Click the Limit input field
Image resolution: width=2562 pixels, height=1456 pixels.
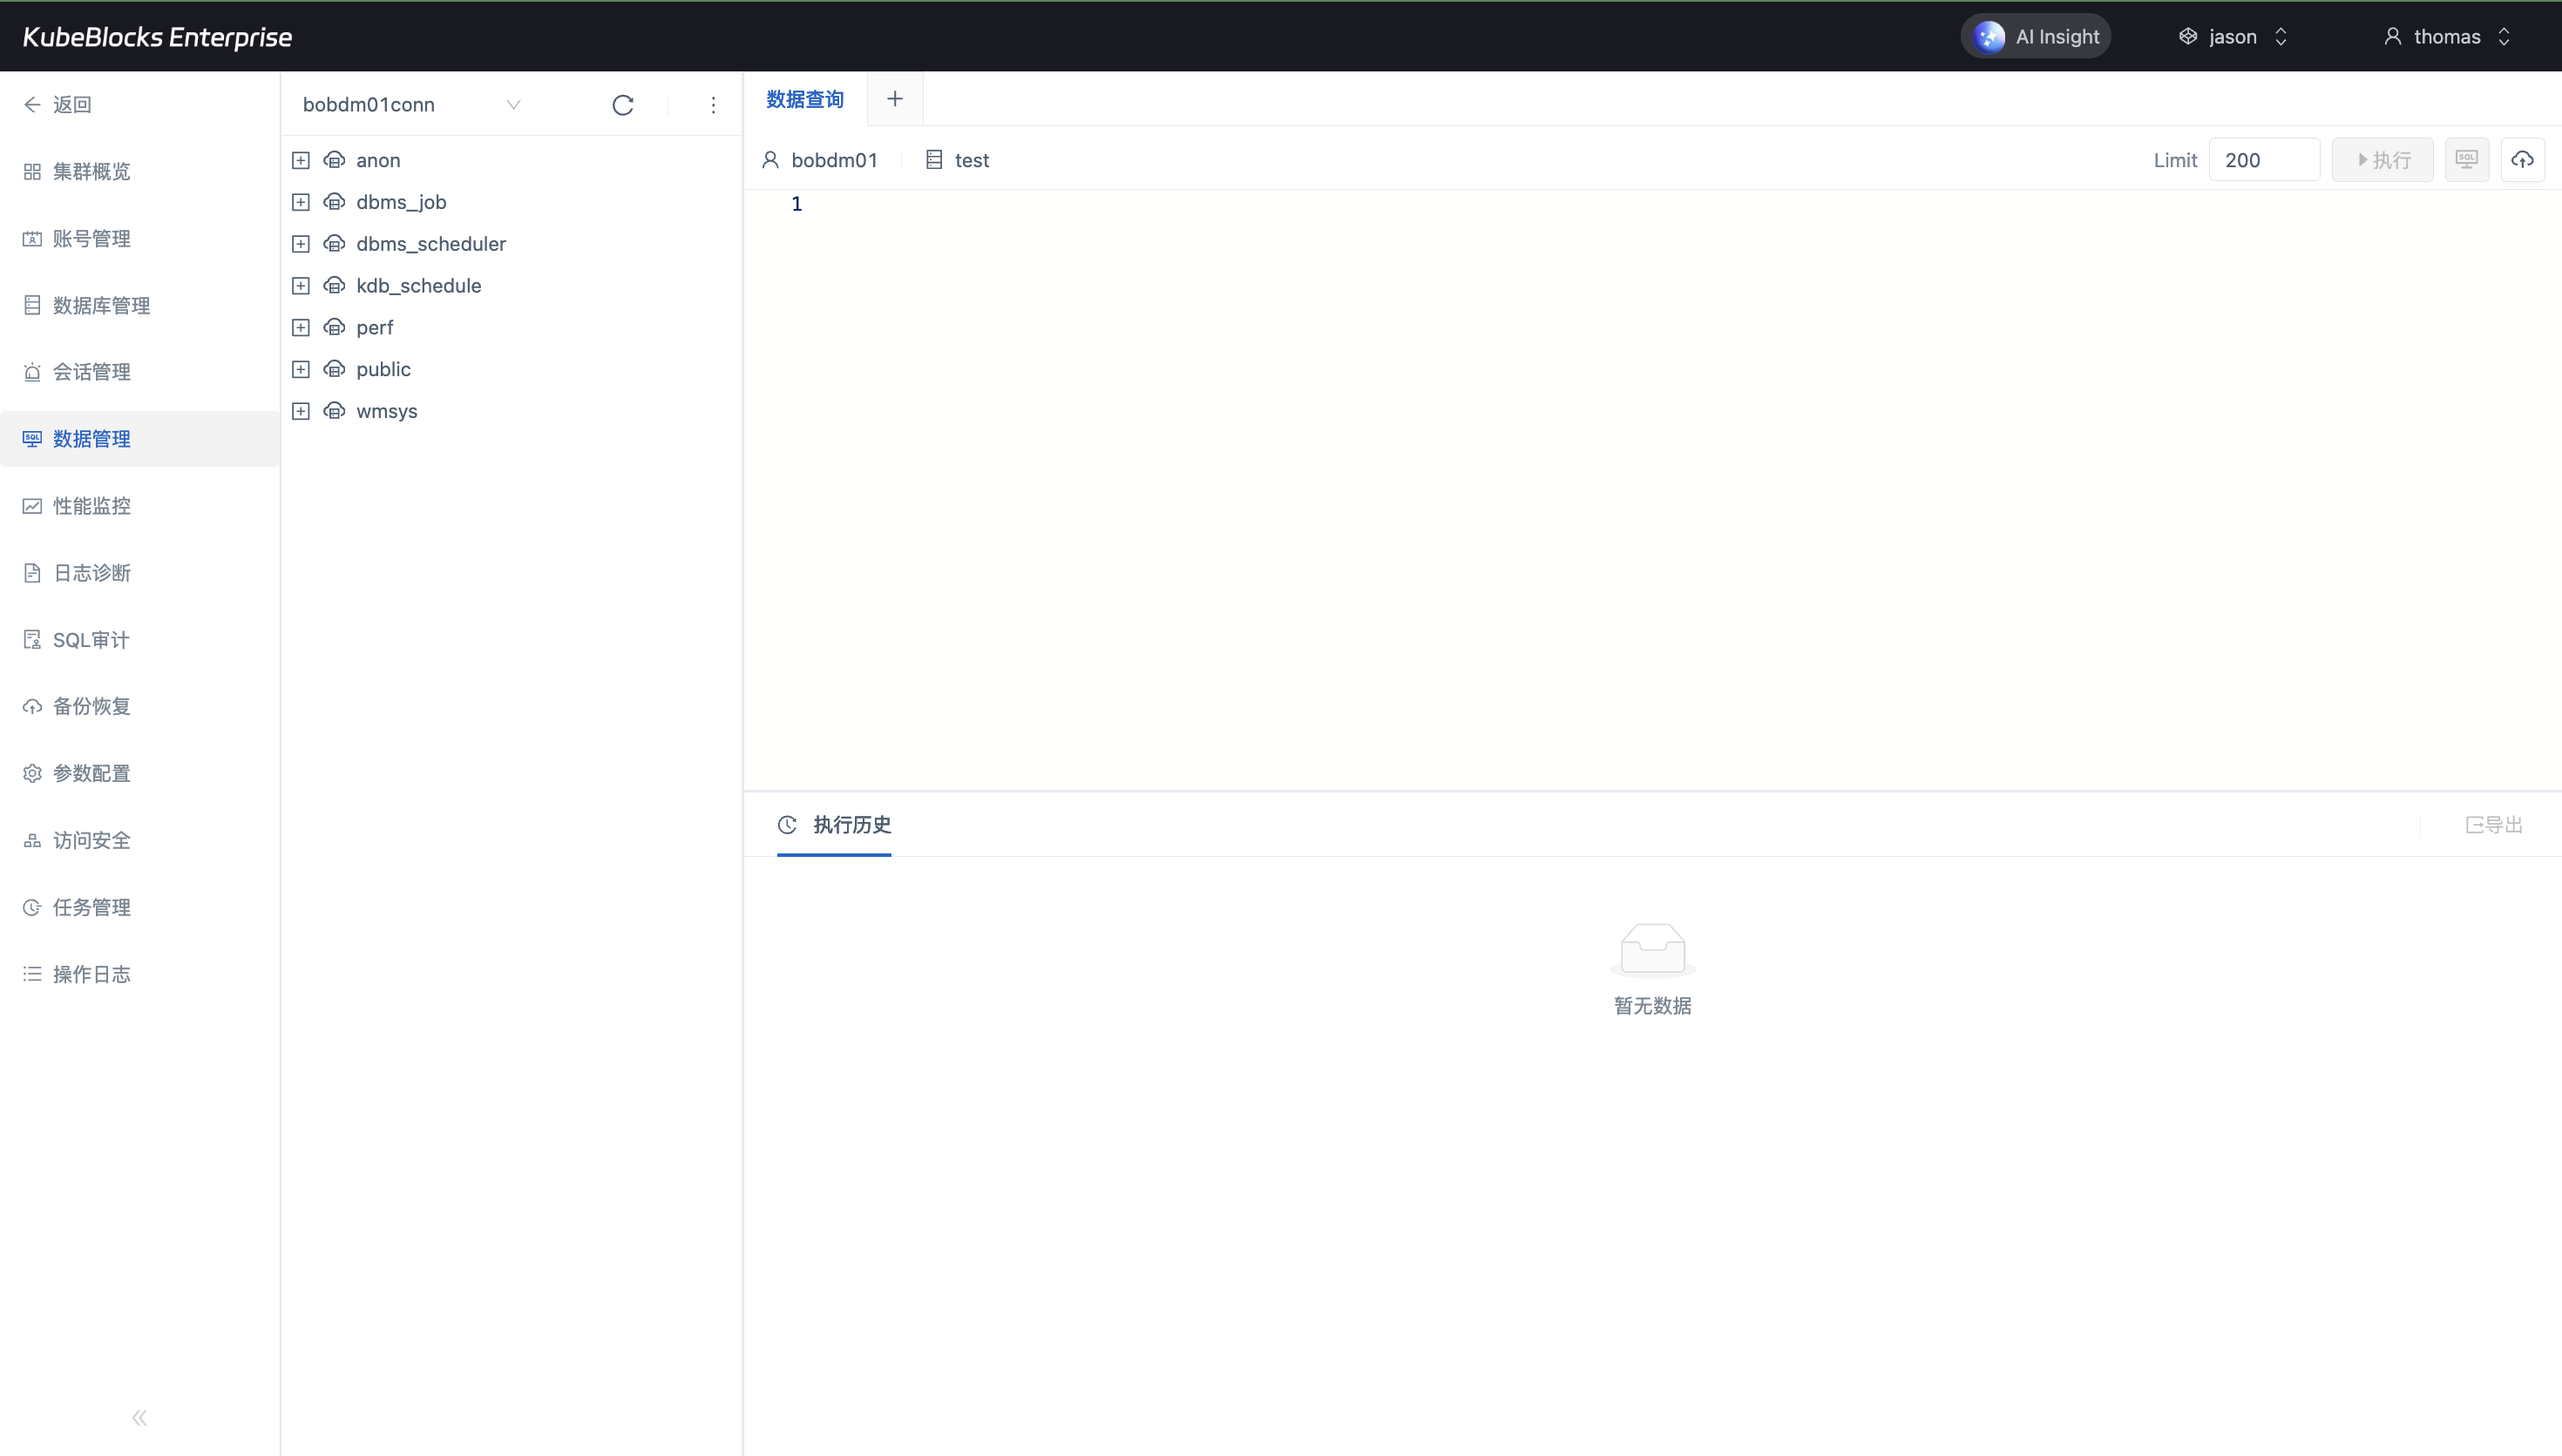click(2263, 160)
